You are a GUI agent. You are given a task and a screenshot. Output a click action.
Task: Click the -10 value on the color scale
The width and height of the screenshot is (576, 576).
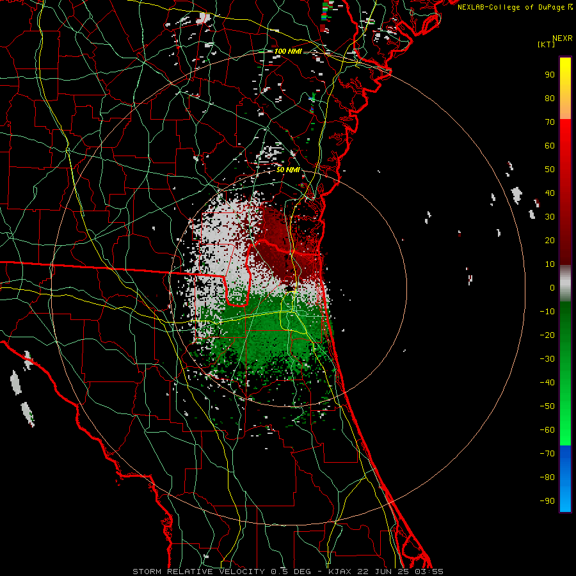pyautogui.click(x=547, y=312)
